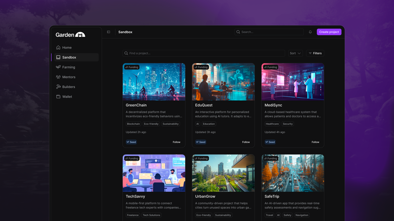Toggle Follow on EduQuest project
This screenshot has width=394, height=221.
point(246,142)
